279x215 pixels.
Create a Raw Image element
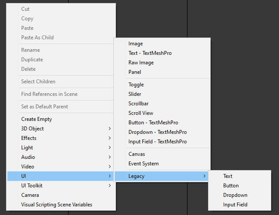[x=141, y=63]
